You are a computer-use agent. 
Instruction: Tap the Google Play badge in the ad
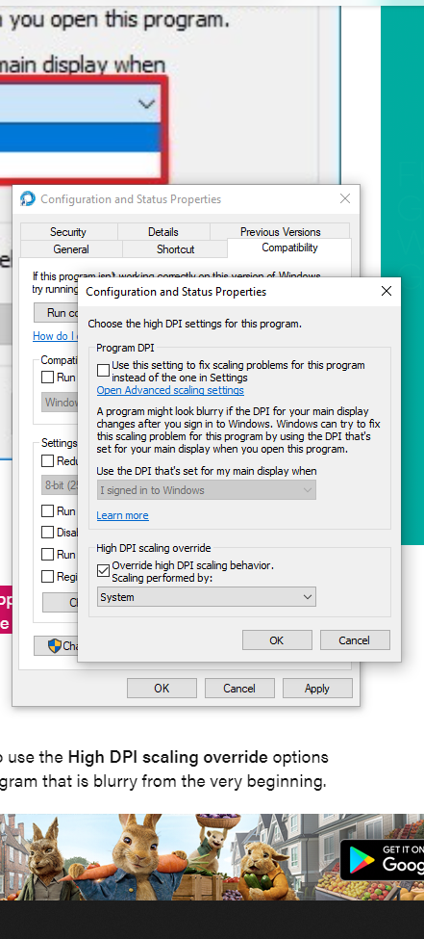(x=382, y=860)
